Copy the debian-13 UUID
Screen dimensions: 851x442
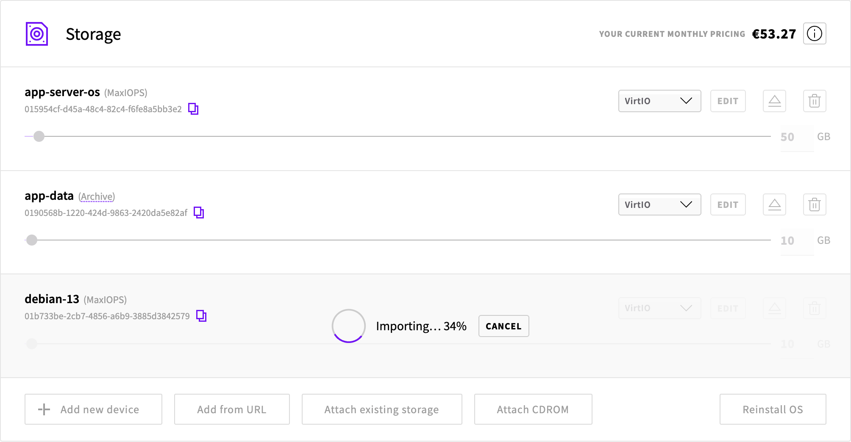point(201,316)
